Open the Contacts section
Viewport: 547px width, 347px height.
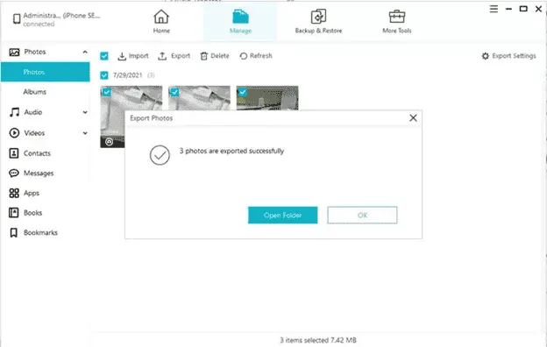pos(37,153)
